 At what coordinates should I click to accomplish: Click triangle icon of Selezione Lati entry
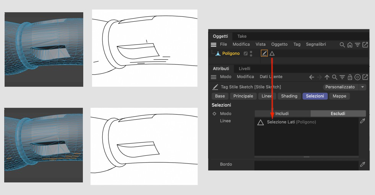(260, 122)
